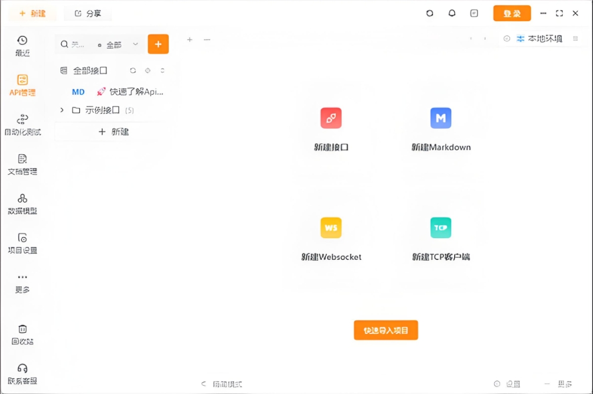The image size is (593, 394).
Task: Click the square panel icon beside the bell
Action: coord(474,14)
